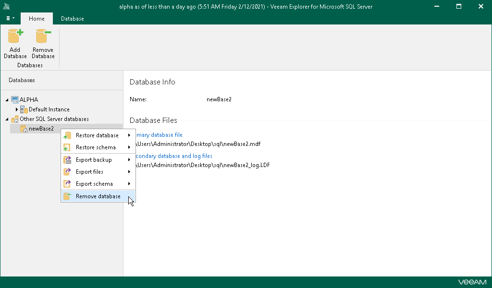The height and width of the screenshot is (288, 492).
Task: Click the Export schema menu icon
Action: pyautogui.click(x=67, y=184)
